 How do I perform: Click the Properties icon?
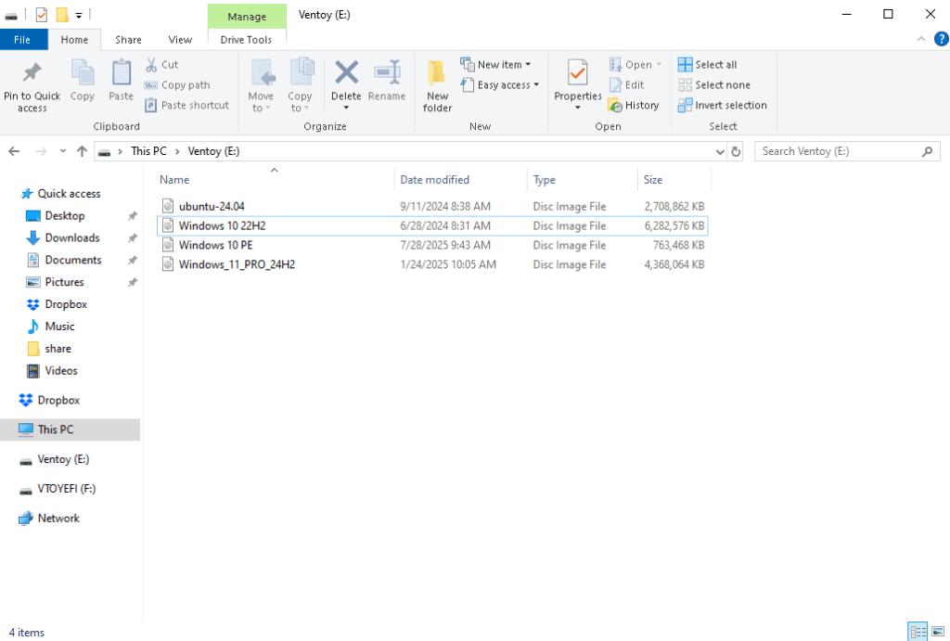click(x=577, y=73)
